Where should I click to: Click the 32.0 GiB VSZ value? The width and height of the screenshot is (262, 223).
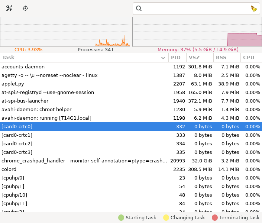(202, 161)
